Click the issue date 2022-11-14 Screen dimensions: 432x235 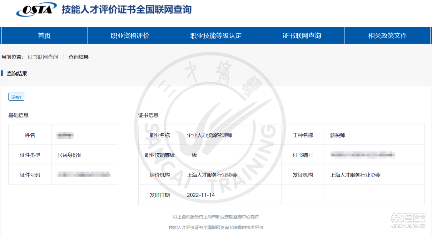pyautogui.click(x=201, y=195)
